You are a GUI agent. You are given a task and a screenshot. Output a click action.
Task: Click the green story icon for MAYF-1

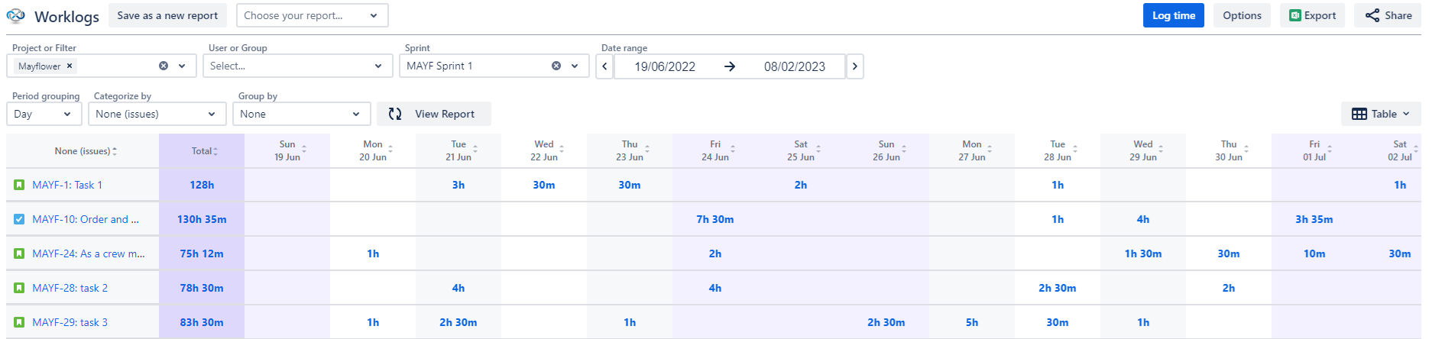(19, 185)
